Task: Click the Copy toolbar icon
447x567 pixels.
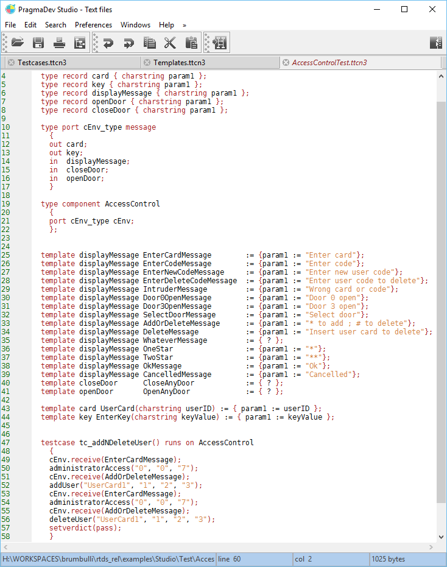Action: 149,43
